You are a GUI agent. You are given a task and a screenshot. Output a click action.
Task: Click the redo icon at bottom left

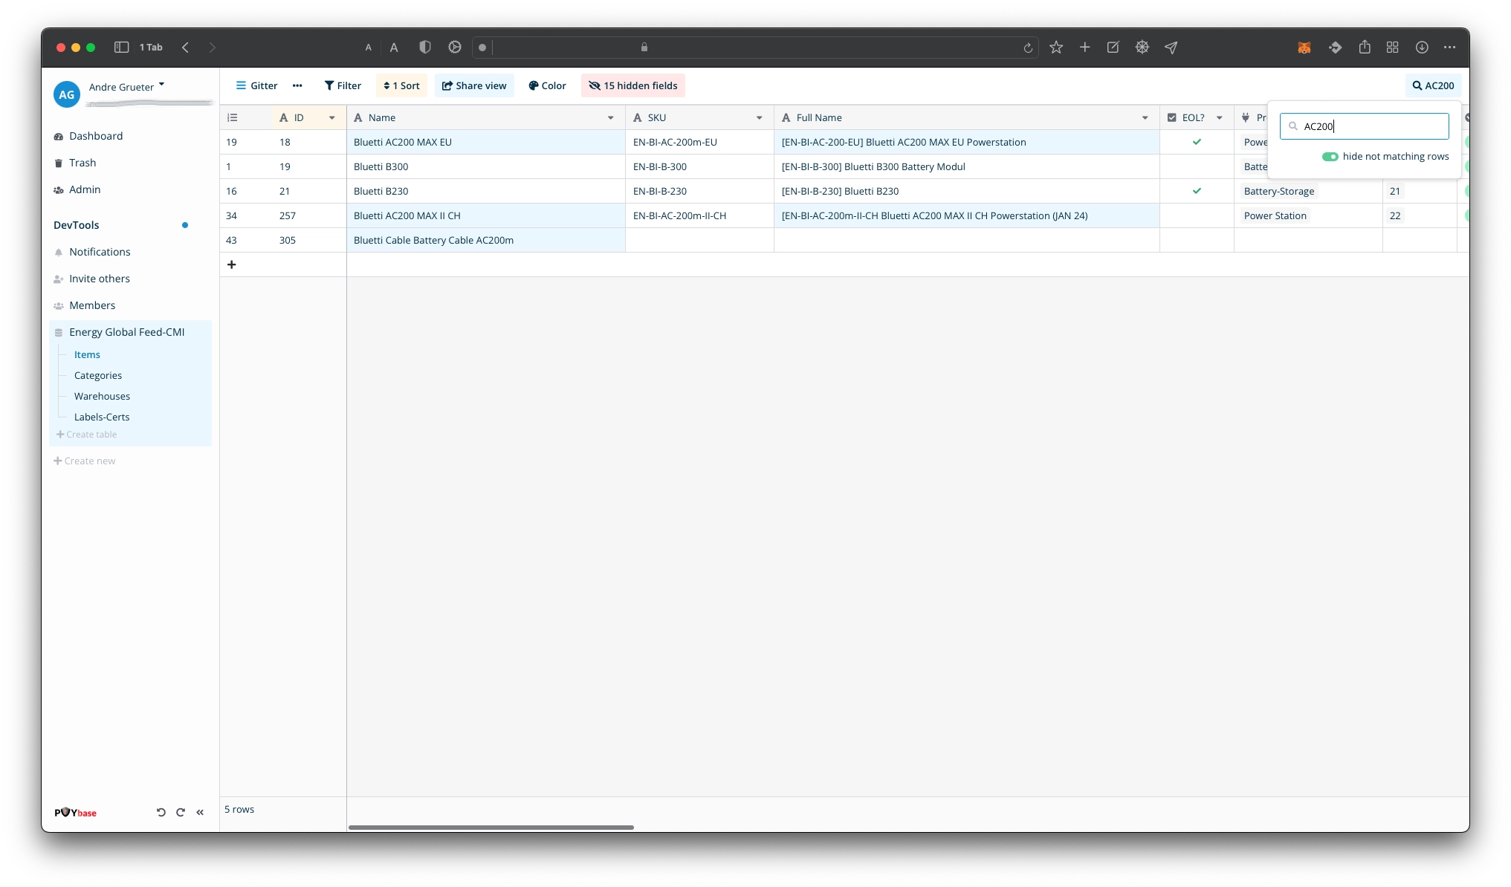[x=181, y=812]
